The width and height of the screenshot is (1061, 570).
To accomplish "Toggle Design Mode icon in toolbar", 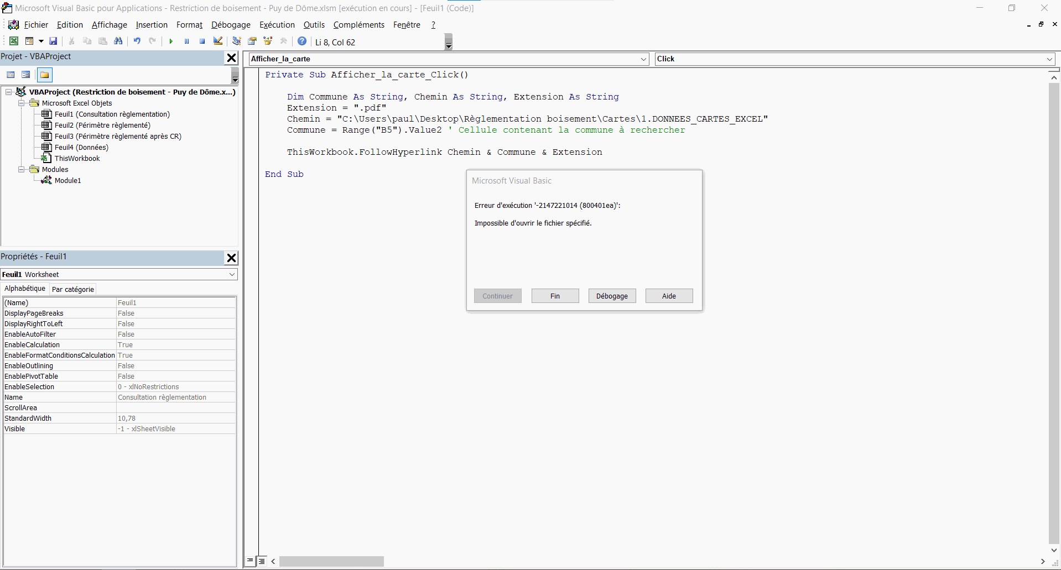I will 218,41.
